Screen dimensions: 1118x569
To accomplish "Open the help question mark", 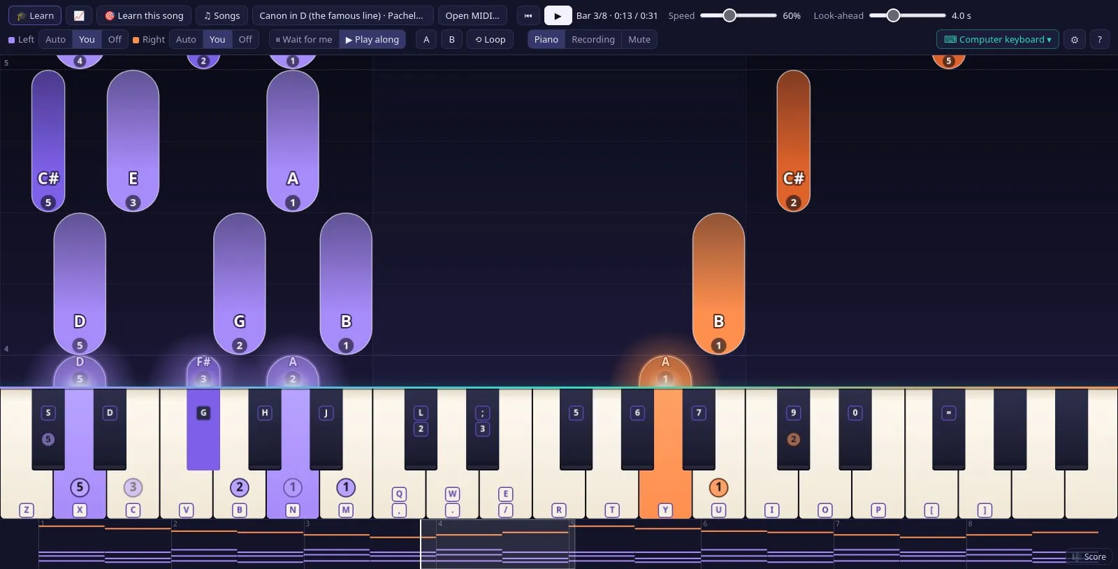I will (1099, 39).
